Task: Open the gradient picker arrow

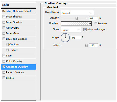Action: click(x=90, y=24)
